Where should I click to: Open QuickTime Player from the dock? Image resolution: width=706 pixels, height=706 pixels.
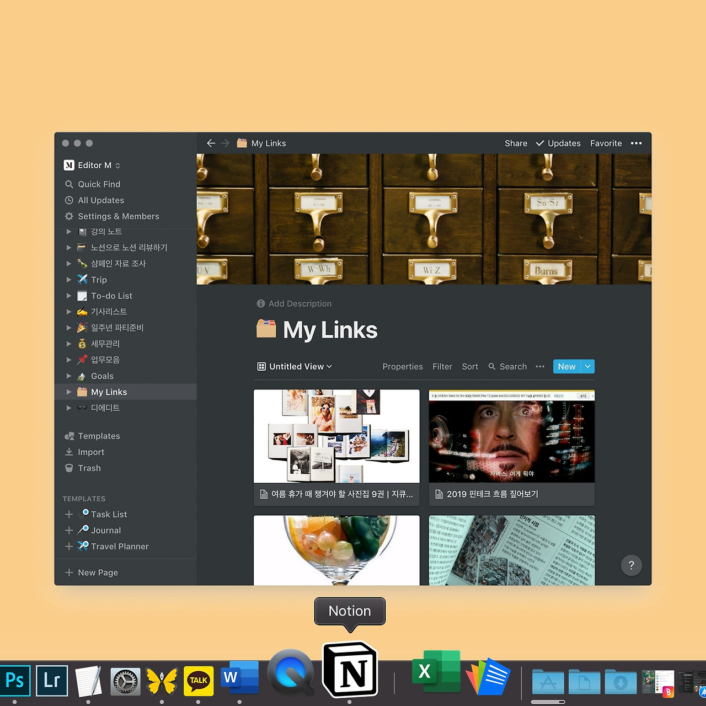(291, 673)
